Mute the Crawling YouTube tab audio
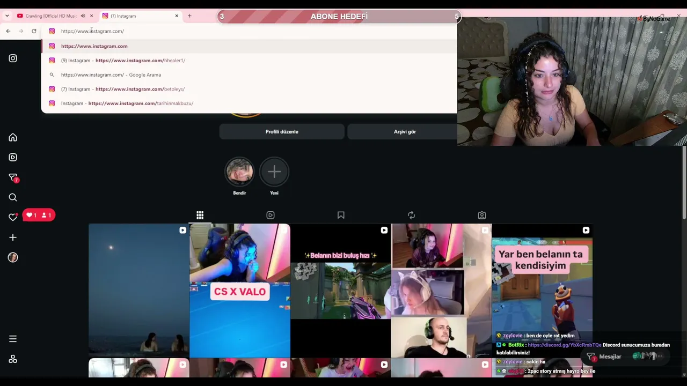 point(83,16)
